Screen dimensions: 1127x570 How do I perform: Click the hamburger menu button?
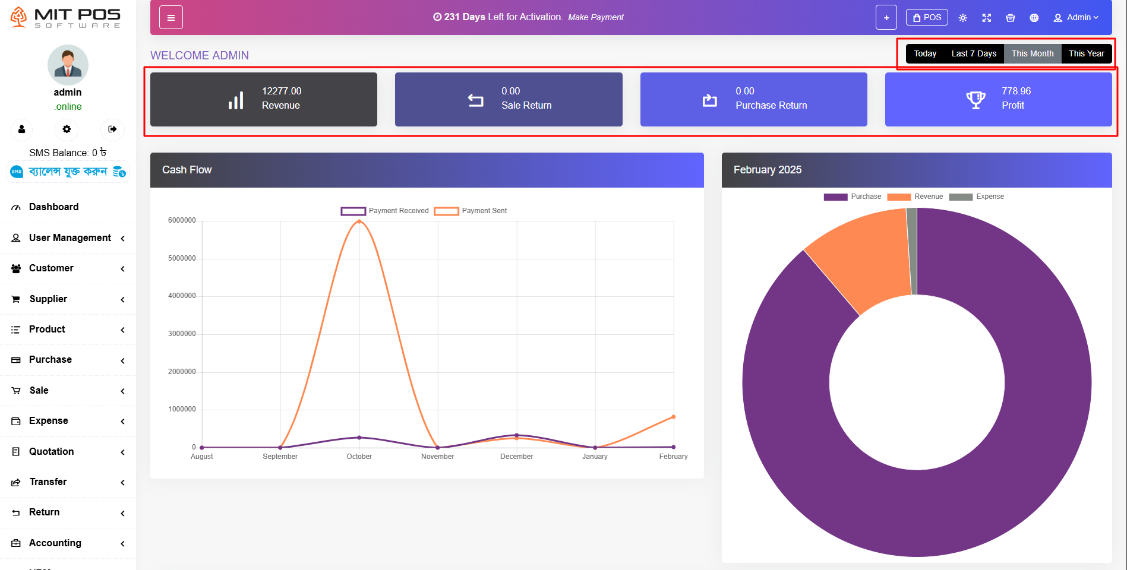pos(171,18)
